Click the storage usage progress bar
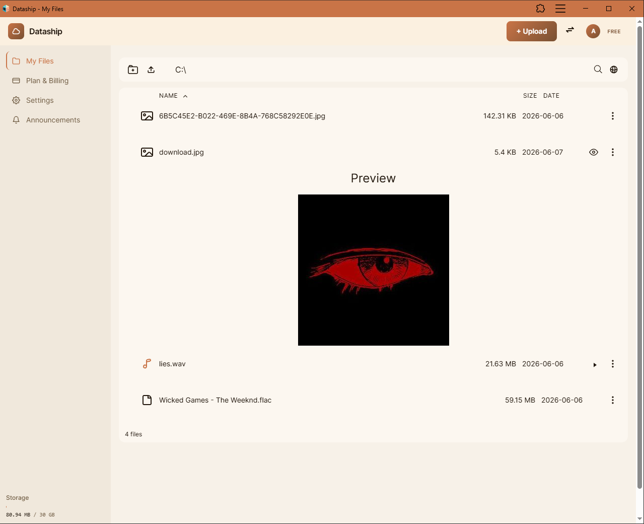This screenshot has height=524, width=644. point(55,506)
